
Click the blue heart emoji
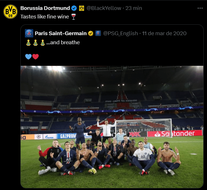click(x=28, y=57)
